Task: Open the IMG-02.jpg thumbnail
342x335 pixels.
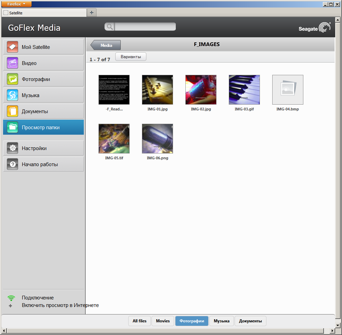Action: [x=201, y=90]
